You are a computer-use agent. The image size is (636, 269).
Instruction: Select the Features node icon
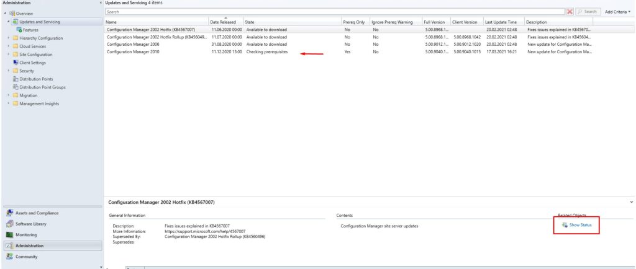click(x=20, y=30)
